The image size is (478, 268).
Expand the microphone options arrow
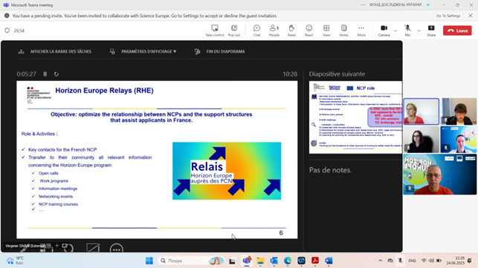[x=419, y=30]
